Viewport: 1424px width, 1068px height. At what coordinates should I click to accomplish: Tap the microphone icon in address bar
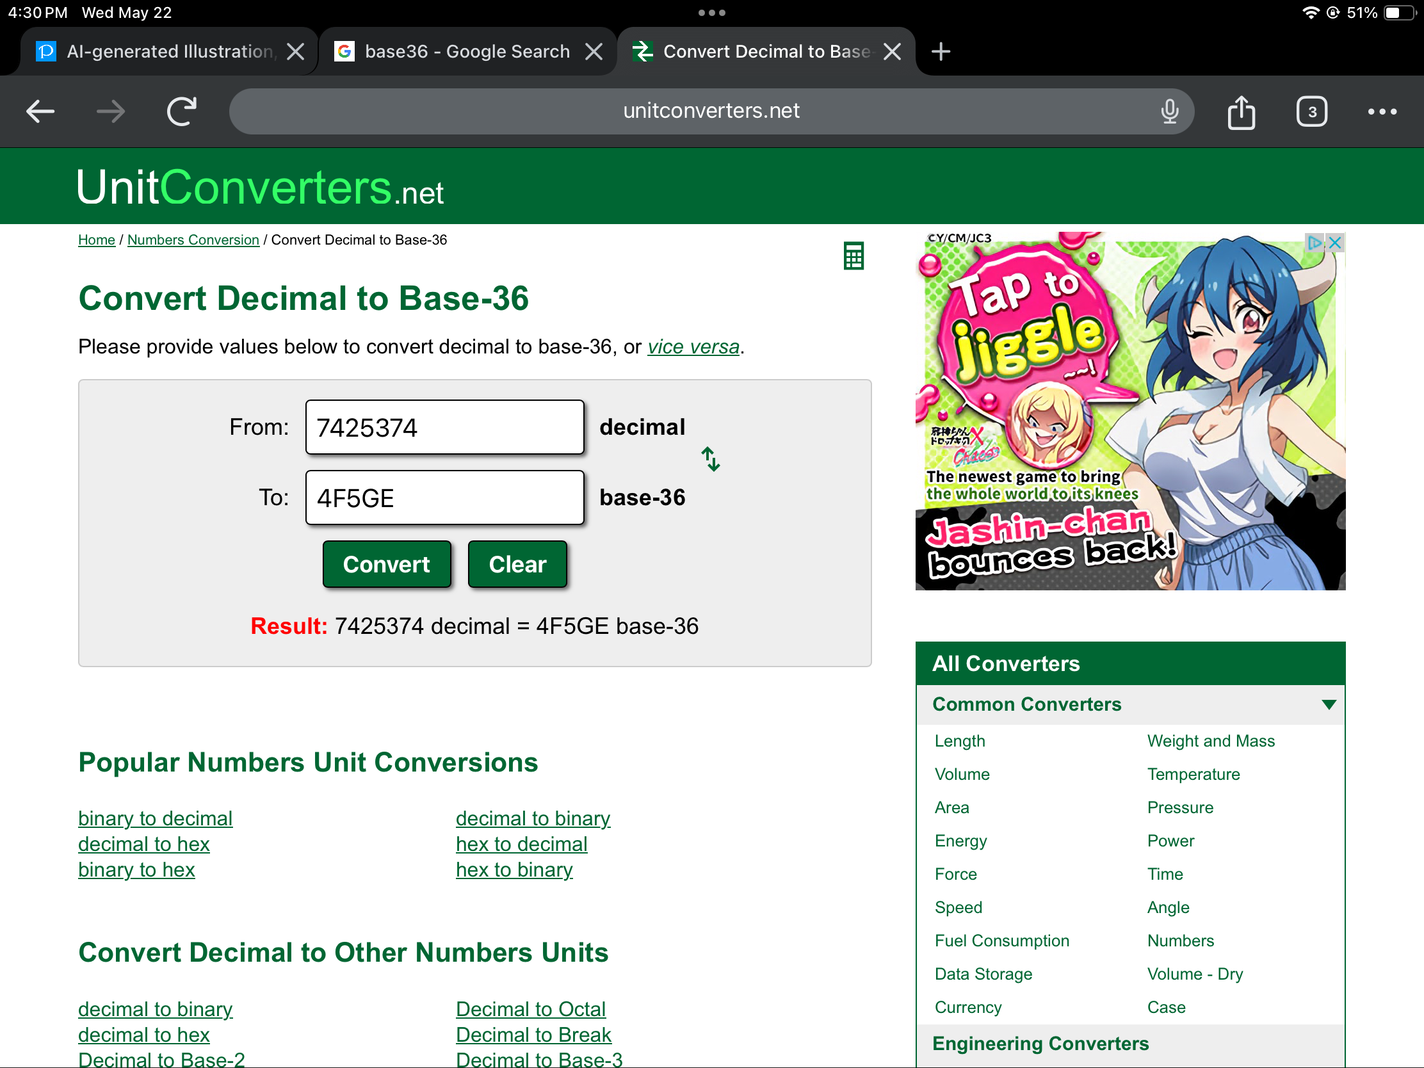tap(1169, 111)
